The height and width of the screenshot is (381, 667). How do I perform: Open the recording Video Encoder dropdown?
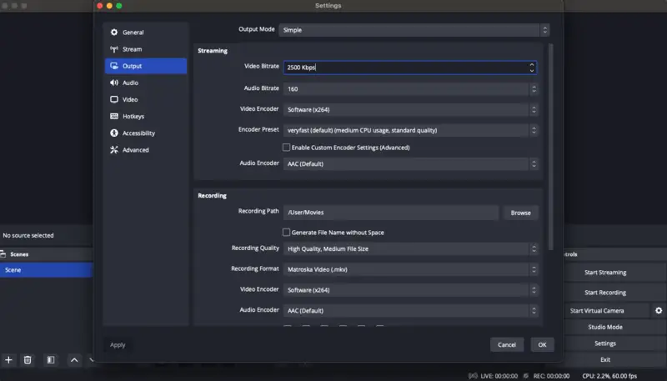coord(410,290)
